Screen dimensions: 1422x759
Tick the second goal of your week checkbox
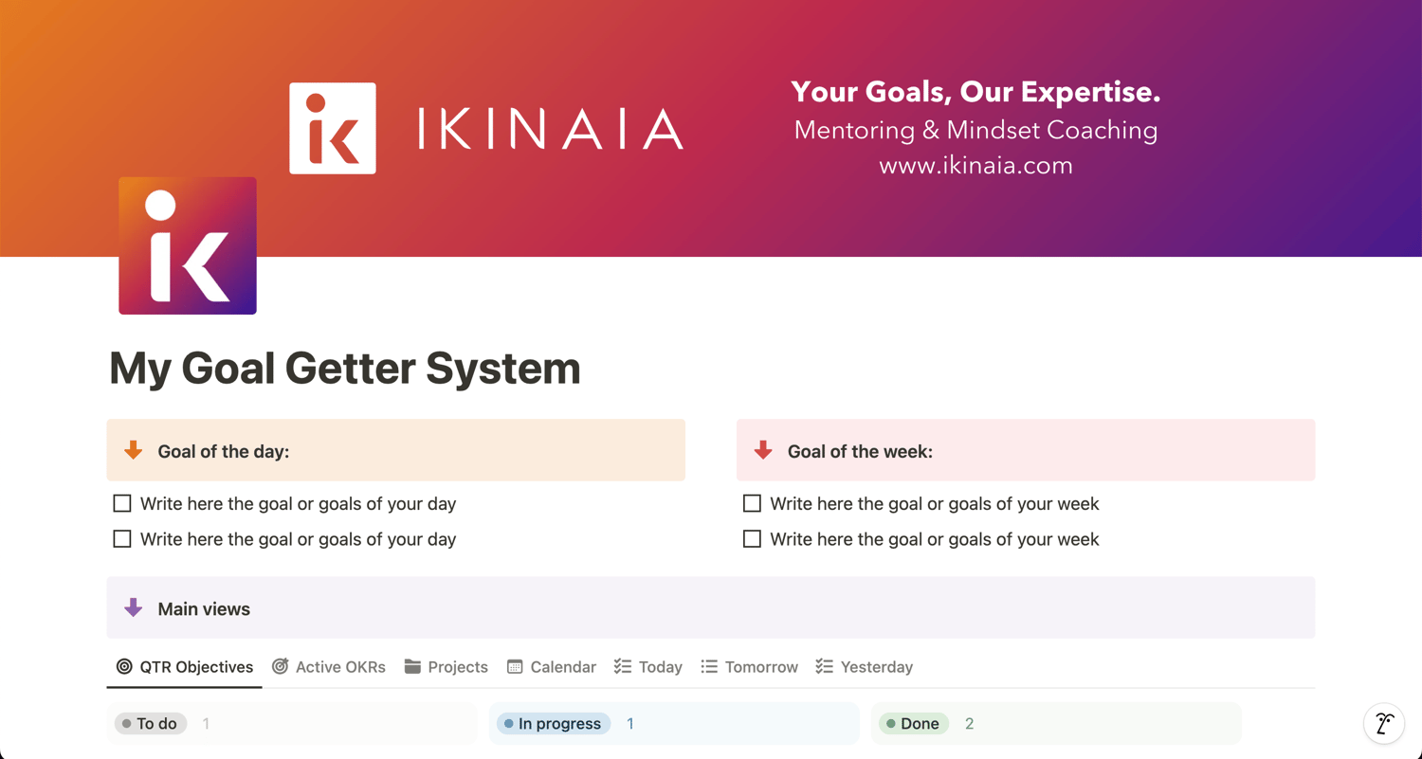pyautogui.click(x=752, y=539)
